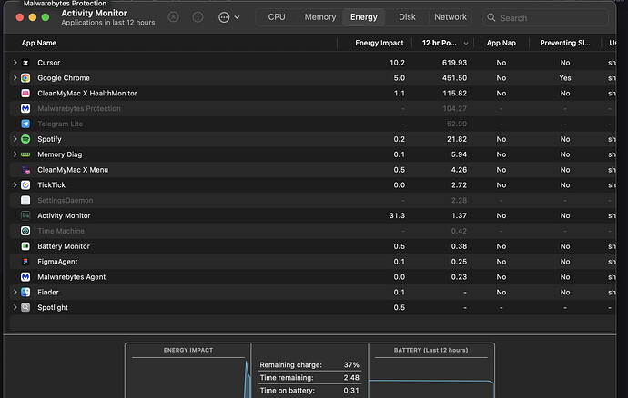Expand the Cursor process group
Screen dimensions: 628x398
pyautogui.click(x=15, y=63)
